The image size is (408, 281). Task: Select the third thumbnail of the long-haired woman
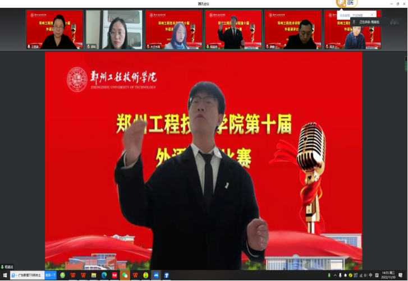[x=174, y=30]
